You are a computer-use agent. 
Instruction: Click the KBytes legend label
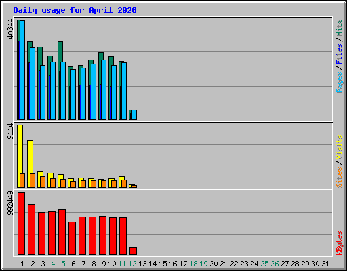tap(339, 243)
